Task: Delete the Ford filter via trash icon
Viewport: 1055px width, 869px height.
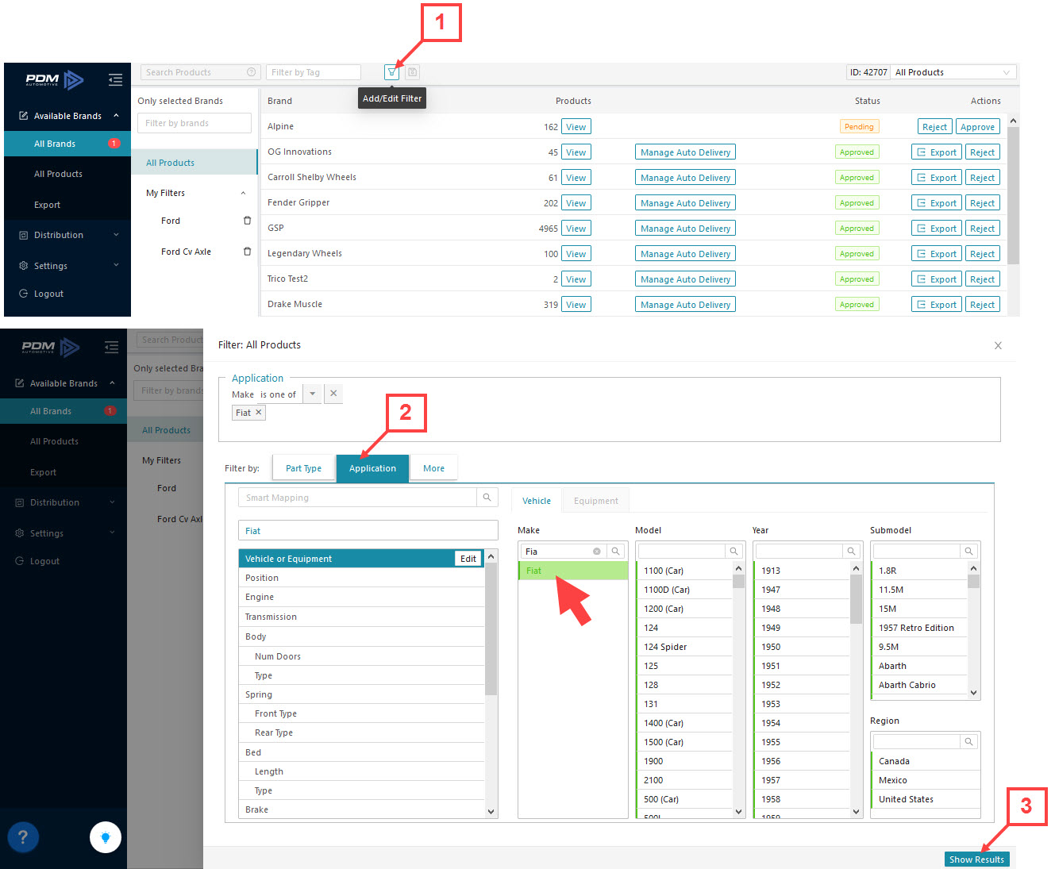Action: point(247,221)
